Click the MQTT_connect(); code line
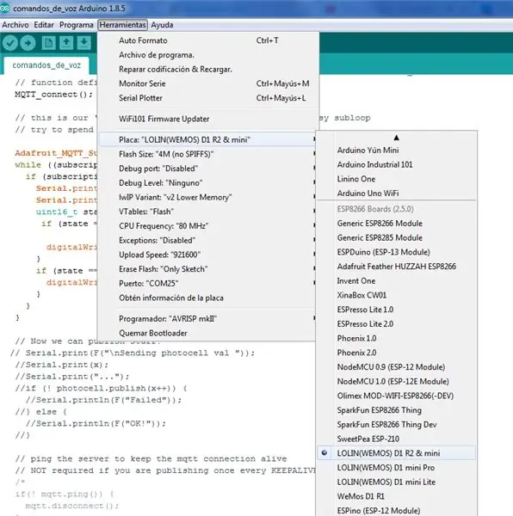 click(53, 95)
